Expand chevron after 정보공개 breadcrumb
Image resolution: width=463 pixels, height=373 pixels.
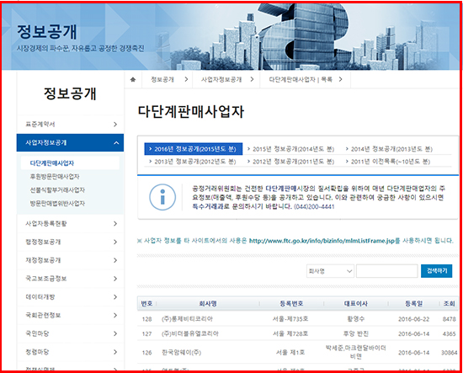click(186, 79)
